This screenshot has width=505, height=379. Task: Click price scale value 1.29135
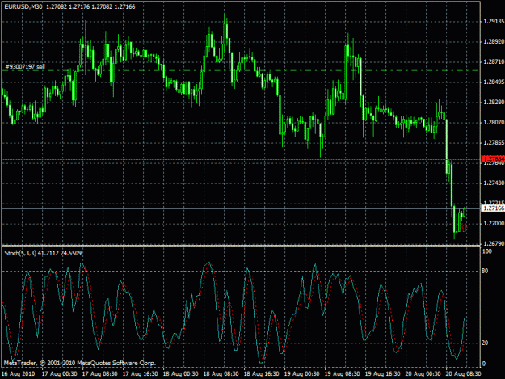[x=494, y=22]
